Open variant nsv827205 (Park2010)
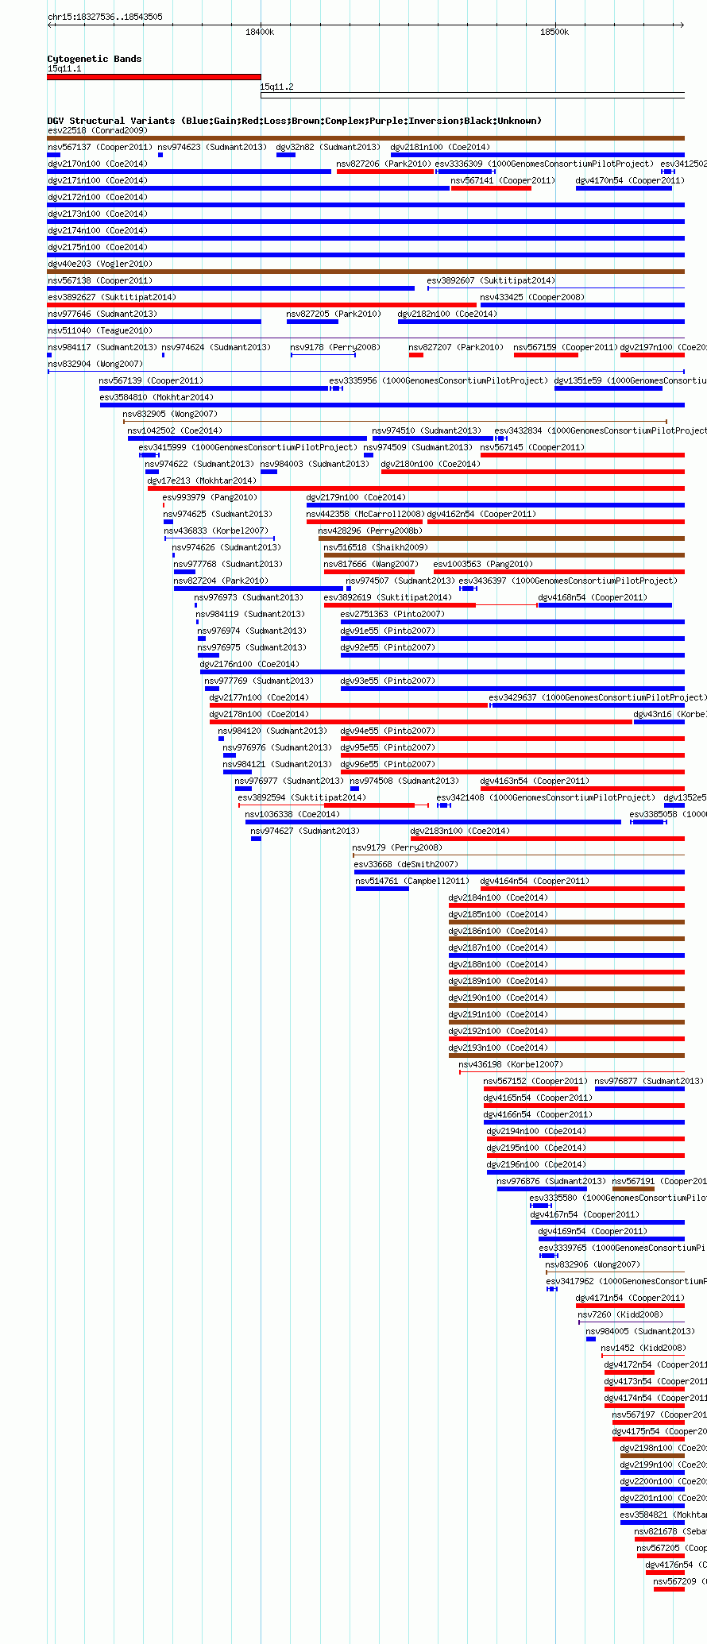The height and width of the screenshot is (1644, 707). coord(334,314)
